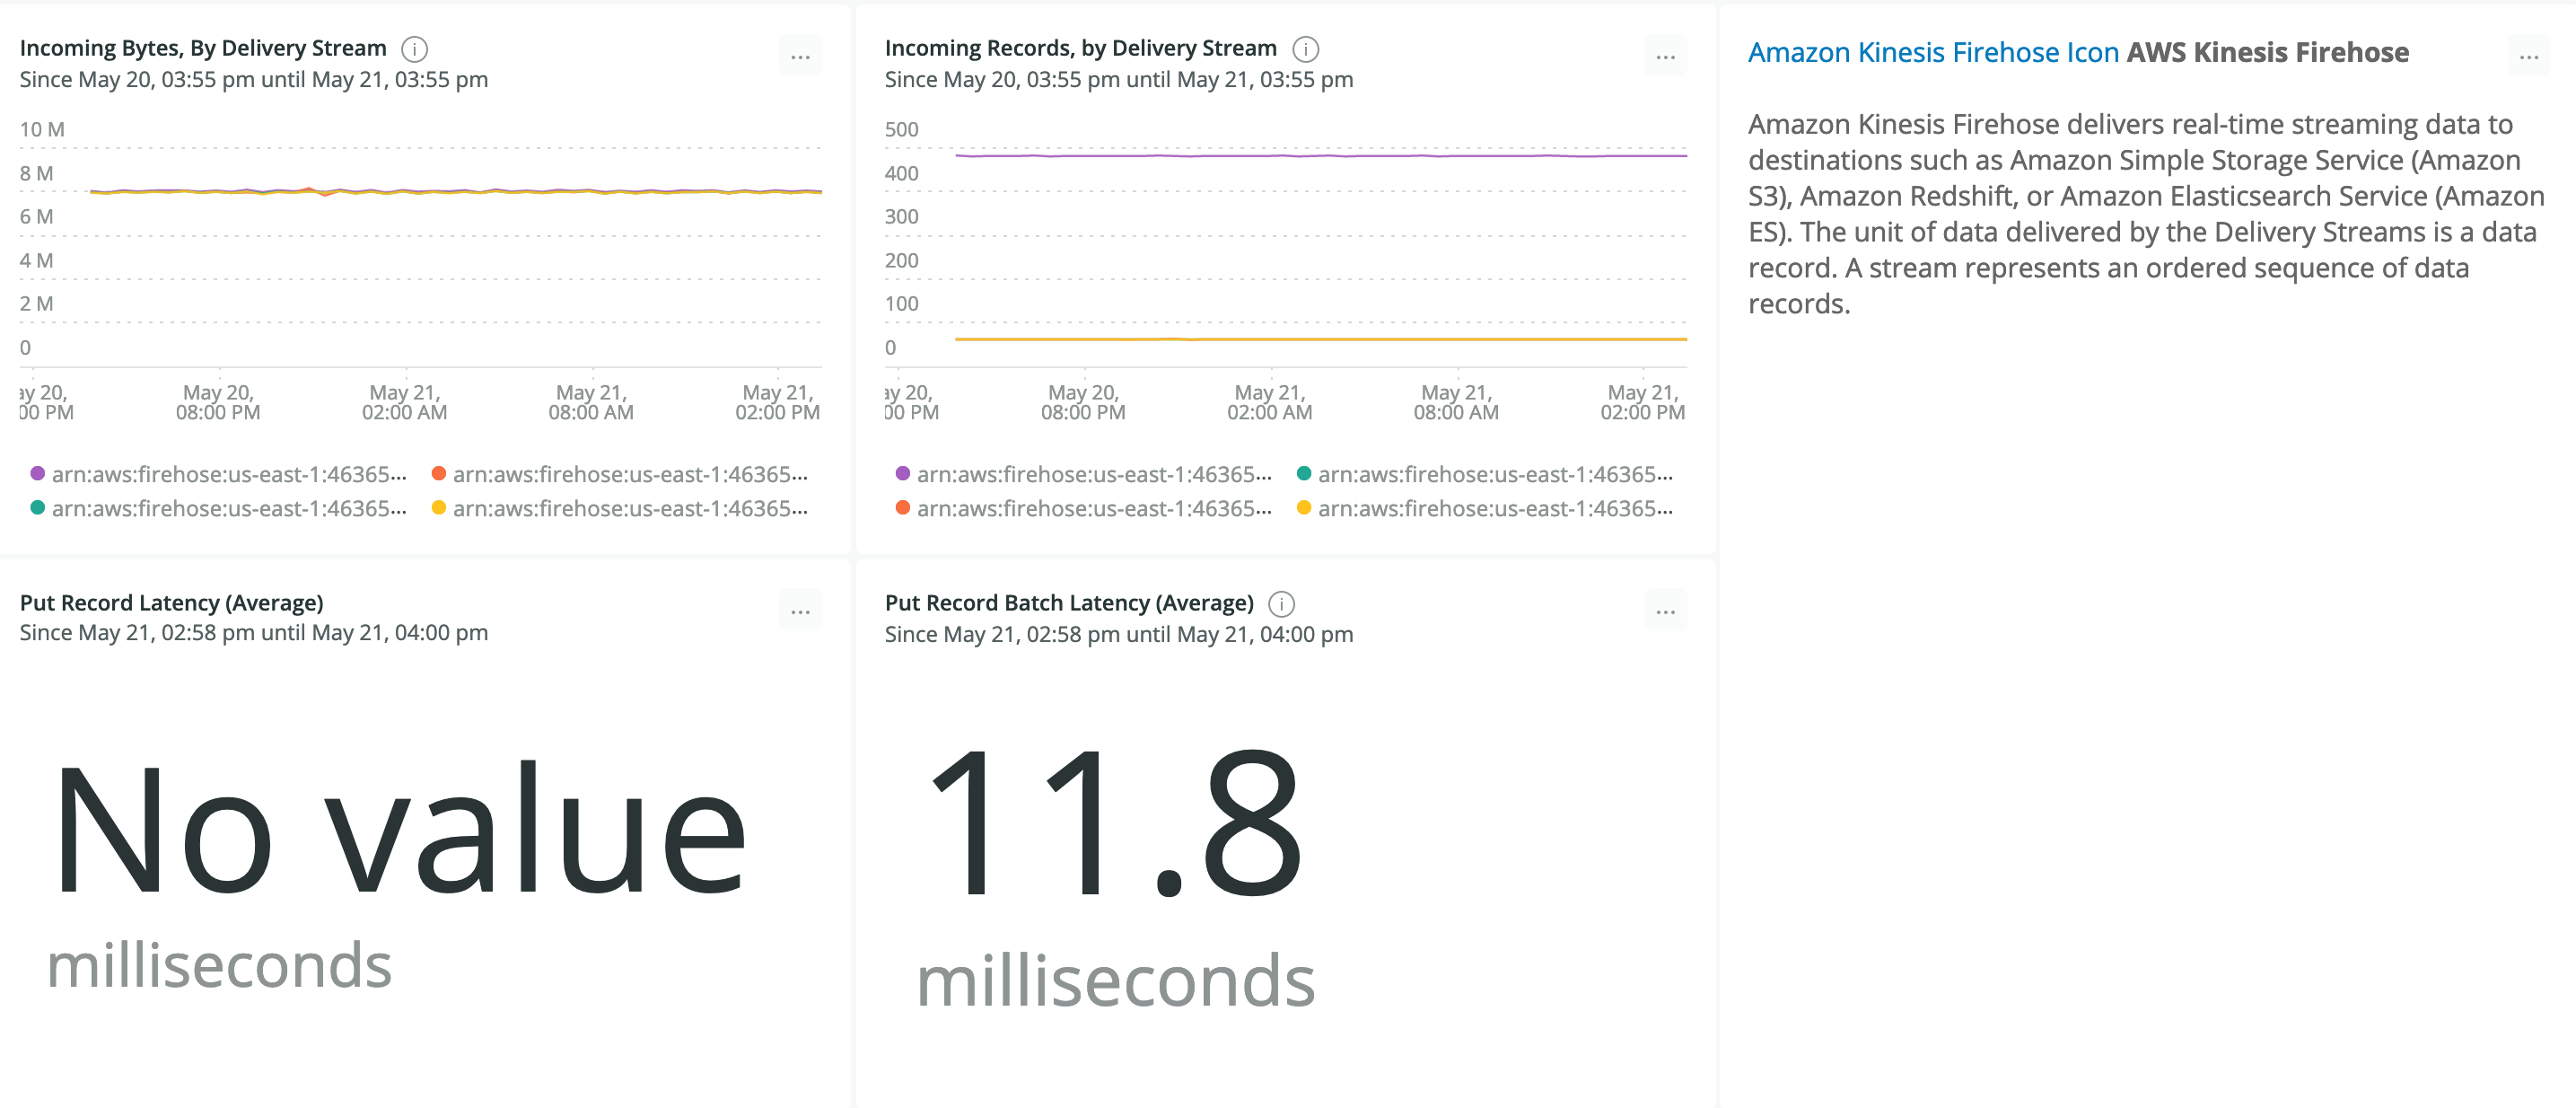This screenshot has height=1108, width=2576.
Task: Open ellipsis menu on Put Record Batch Latency widget
Action: point(1665,611)
